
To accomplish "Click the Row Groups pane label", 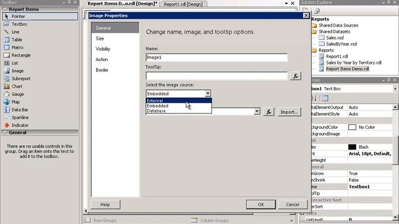I will [105, 220].
